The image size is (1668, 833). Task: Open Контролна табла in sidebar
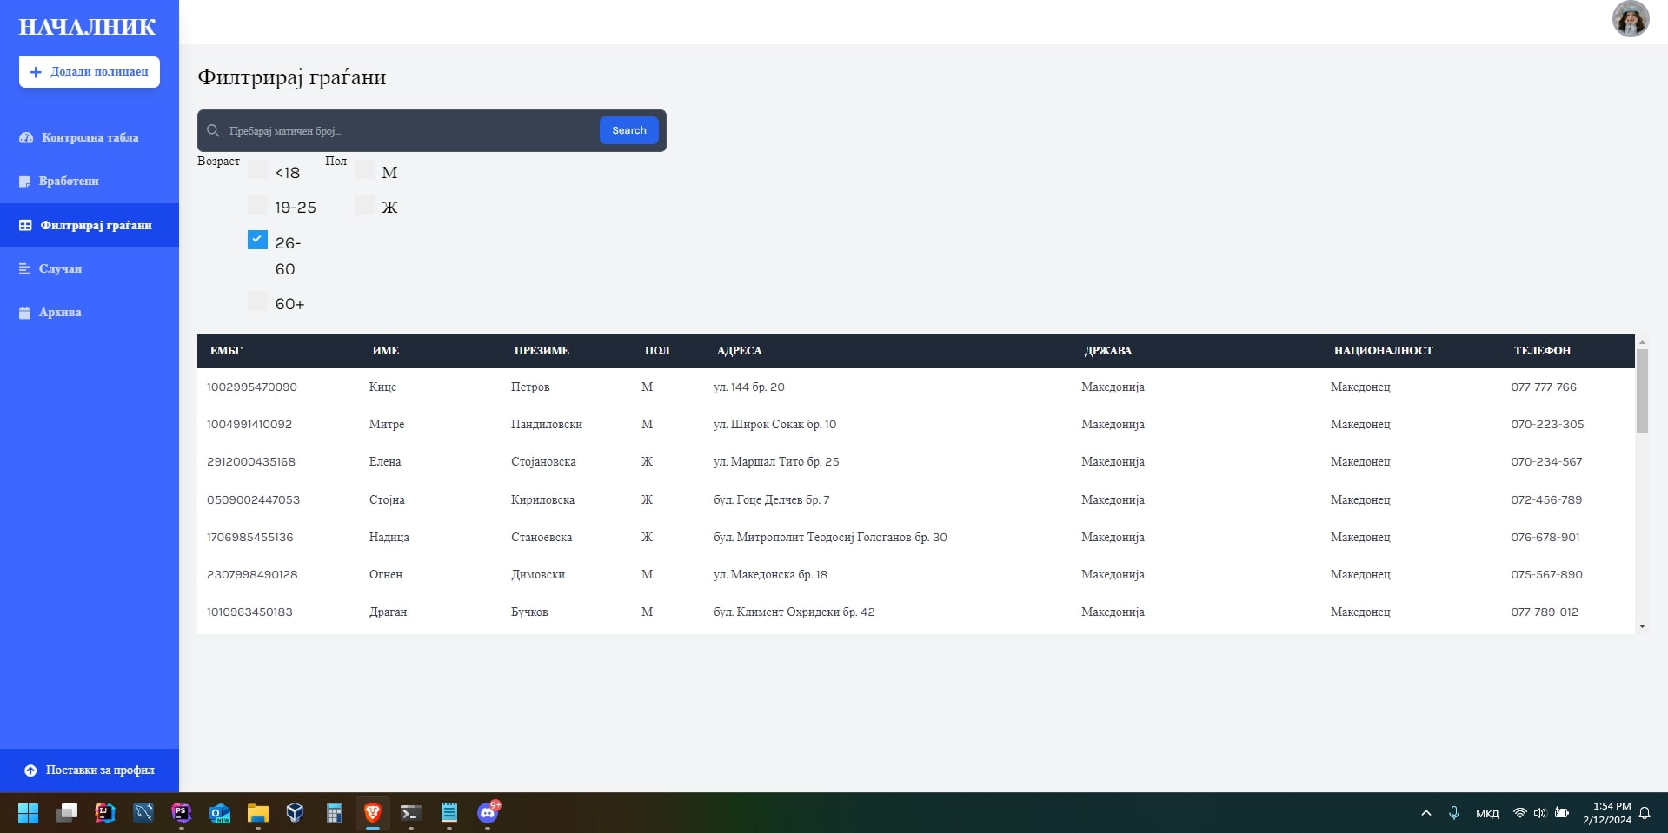point(90,138)
